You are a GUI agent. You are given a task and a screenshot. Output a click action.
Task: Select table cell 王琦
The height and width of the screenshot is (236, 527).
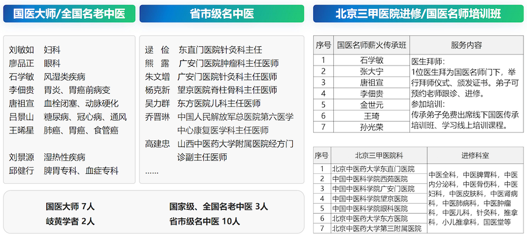coord(371,116)
